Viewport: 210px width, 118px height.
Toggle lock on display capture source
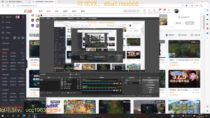pos(80,88)
